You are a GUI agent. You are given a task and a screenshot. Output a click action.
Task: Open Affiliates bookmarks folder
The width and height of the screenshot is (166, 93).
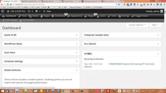point(25,7)
